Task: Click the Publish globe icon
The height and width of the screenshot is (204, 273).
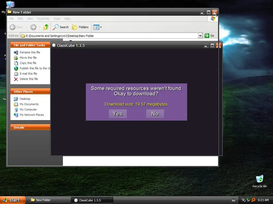Action: [x=16, y=68]
